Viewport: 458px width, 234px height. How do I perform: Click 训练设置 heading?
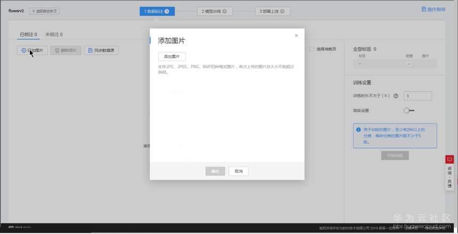click(362, 82)
